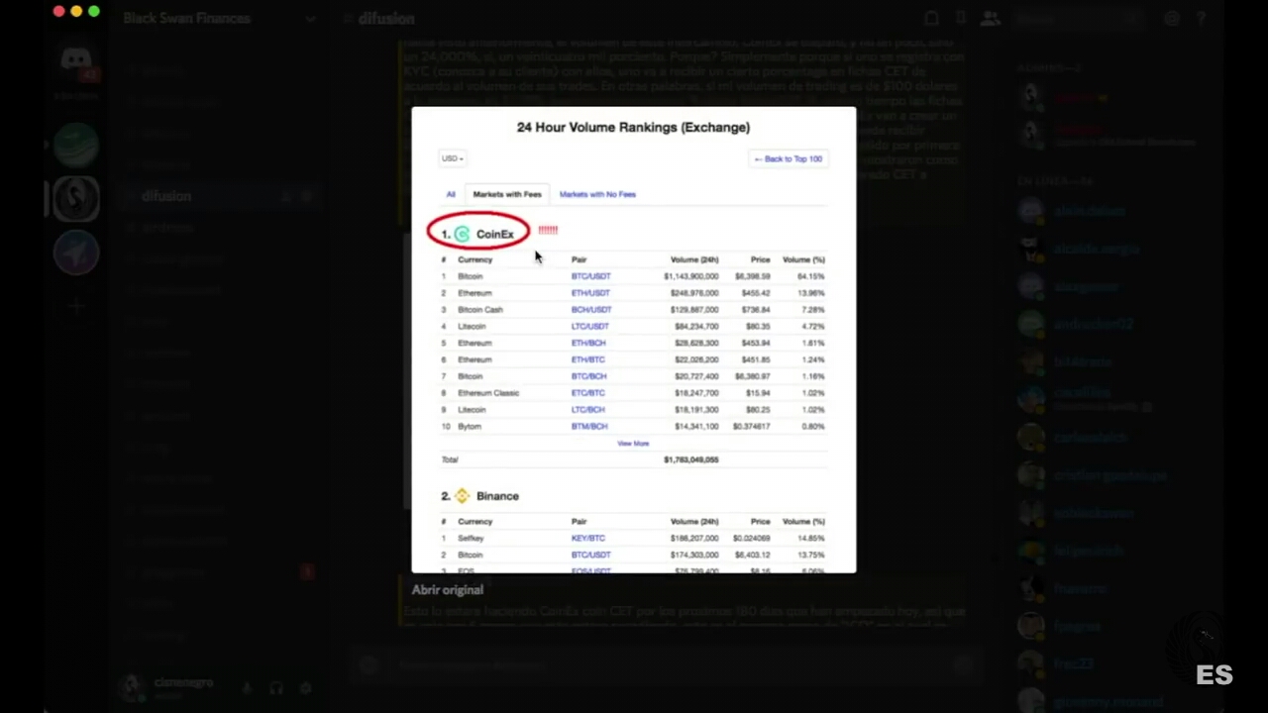Image resolution: width=1268 pixels, height=713 pixels.
Task: Click the add server plus icon
Action: coord(76,305)
